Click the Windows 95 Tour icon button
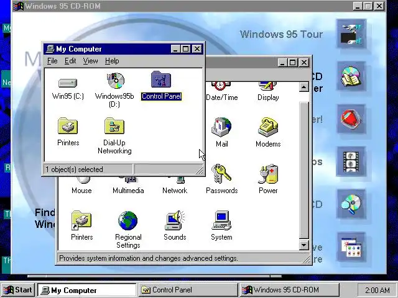The width and height of the screenshot is (398, 298). [351, 34]
